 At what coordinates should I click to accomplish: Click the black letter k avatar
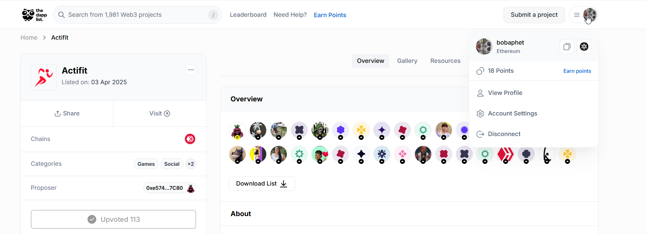pos(547,154)
